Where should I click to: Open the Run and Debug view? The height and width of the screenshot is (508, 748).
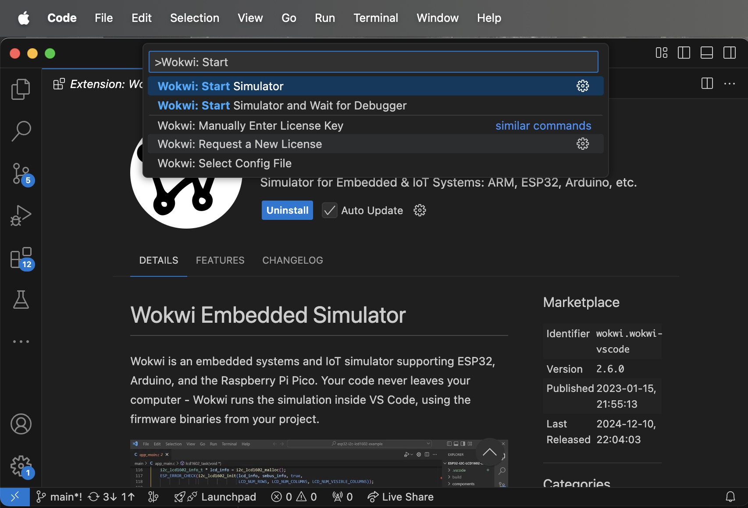tap(21, 215)
